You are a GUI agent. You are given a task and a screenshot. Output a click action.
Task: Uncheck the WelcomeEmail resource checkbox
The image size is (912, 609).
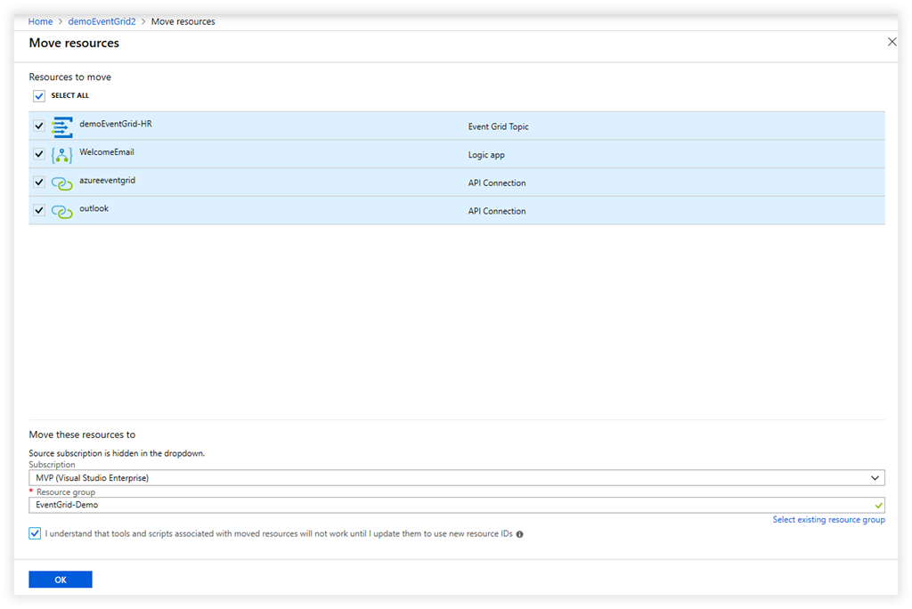tap(39, 154)
